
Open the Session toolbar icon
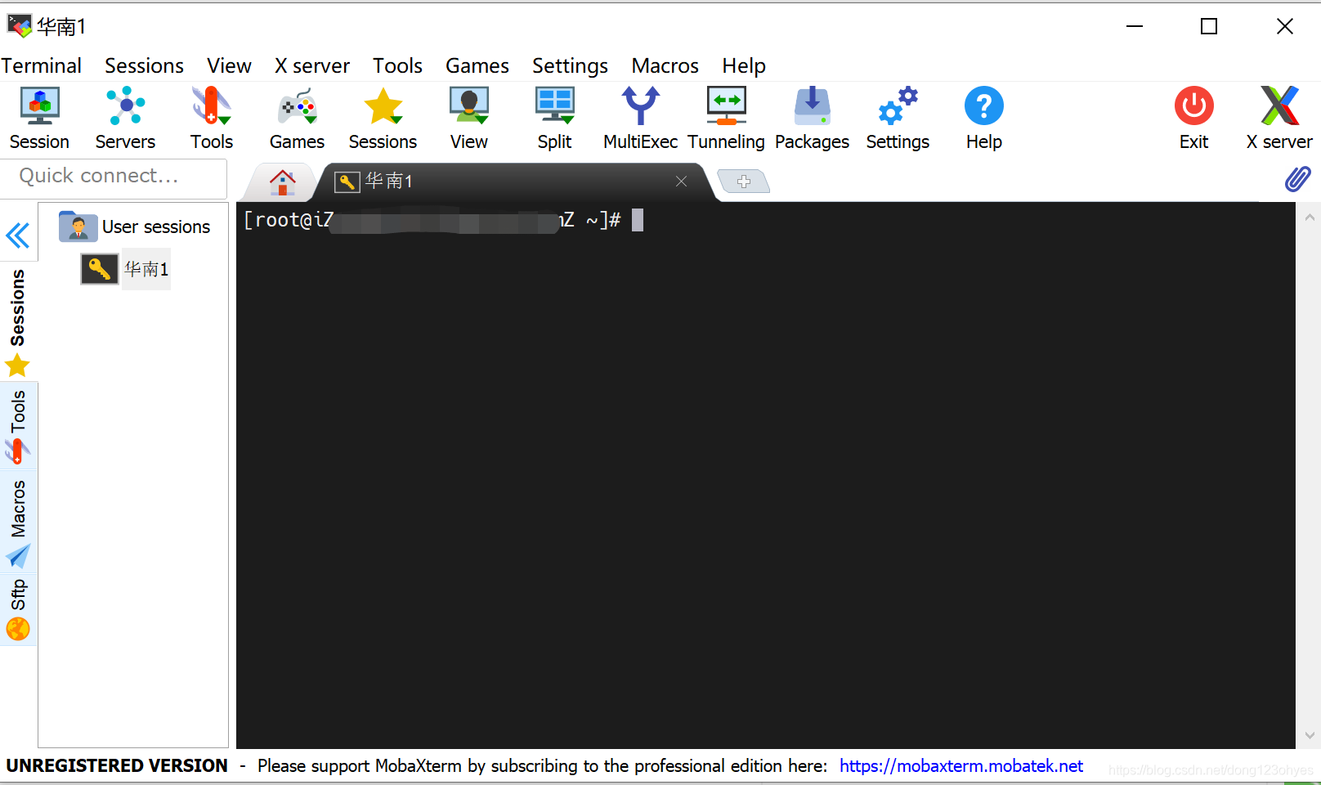pyautogui.click(x=39, y=119)
